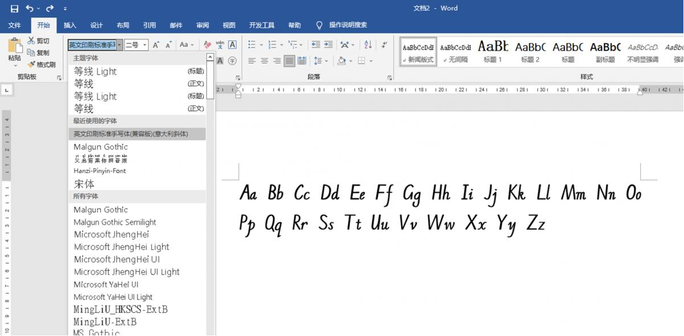
Task: Toggle center text alignment
Action: (x=264, y=61)
